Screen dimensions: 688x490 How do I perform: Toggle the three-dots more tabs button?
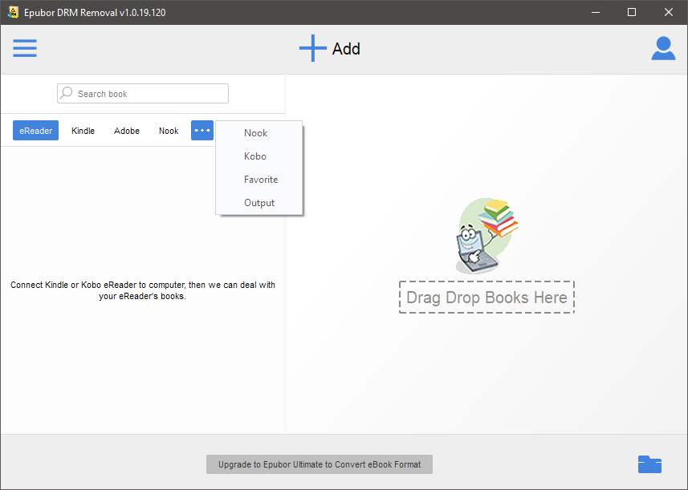pos(202,130)
